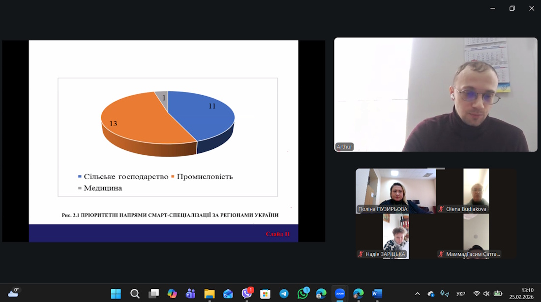Open File Explorer folder icon
Screen dimensions: 541x302
tap(209, 294)
